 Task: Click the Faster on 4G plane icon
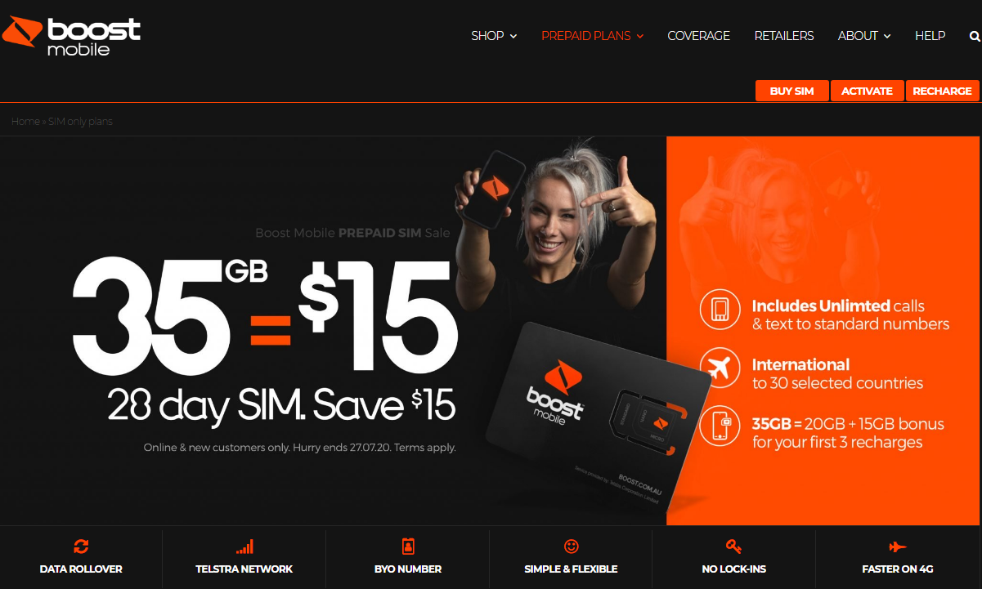click(898, 547)
